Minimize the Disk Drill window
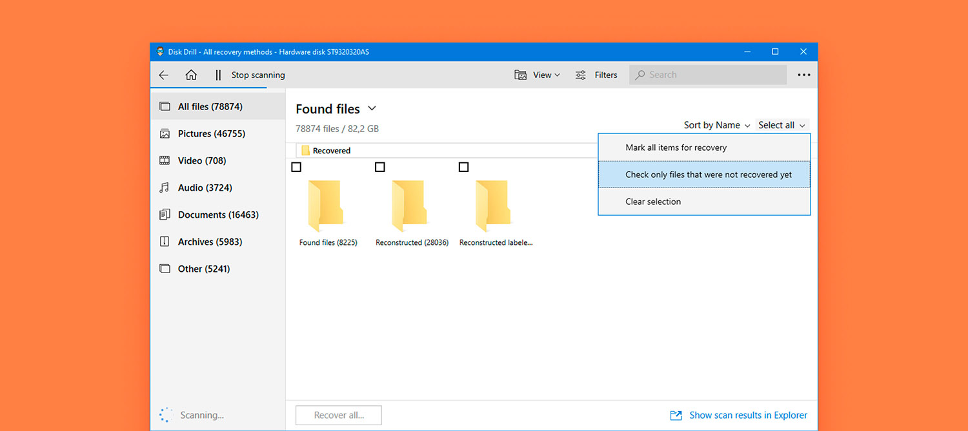 (x=747, y=52)
